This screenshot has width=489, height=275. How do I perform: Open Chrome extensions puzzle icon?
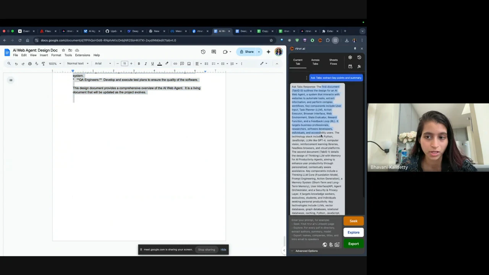[328, 40]
